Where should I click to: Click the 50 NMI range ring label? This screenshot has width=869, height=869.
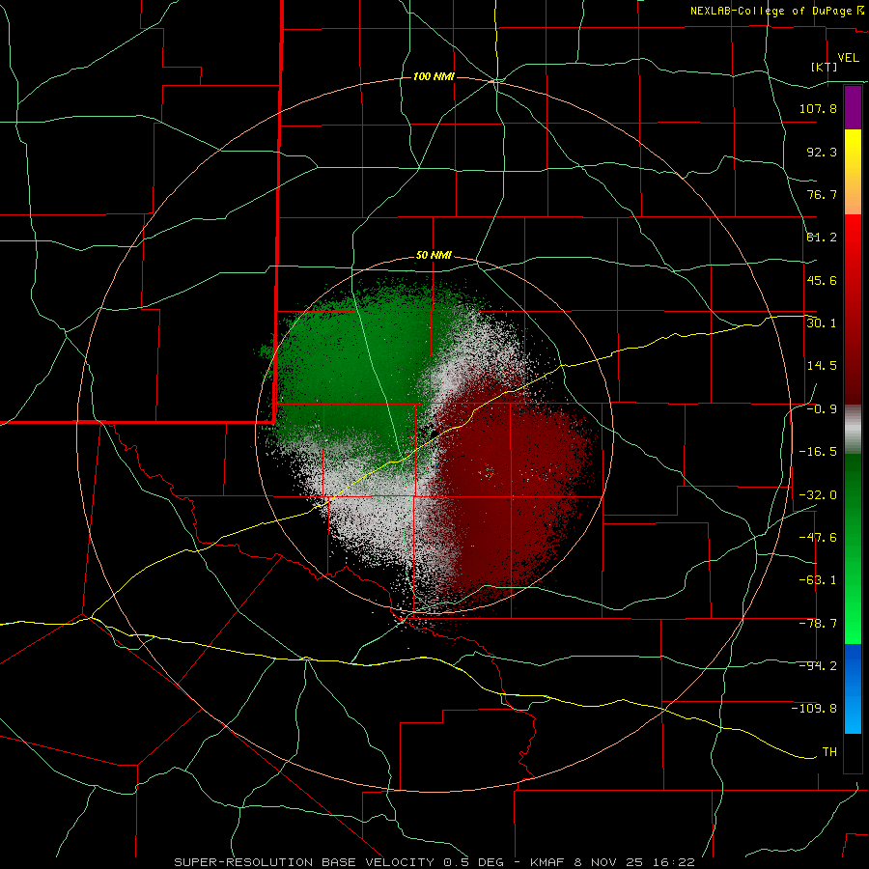(434, 256)
